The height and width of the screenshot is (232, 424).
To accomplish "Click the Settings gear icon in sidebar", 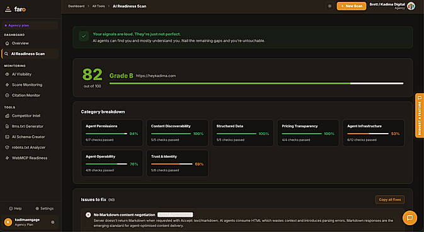I will click(37, 209).
